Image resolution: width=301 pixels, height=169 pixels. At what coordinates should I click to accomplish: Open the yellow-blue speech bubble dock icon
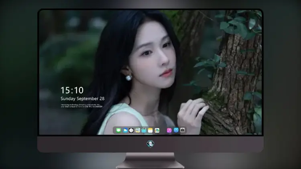click(x=137, y=130)
